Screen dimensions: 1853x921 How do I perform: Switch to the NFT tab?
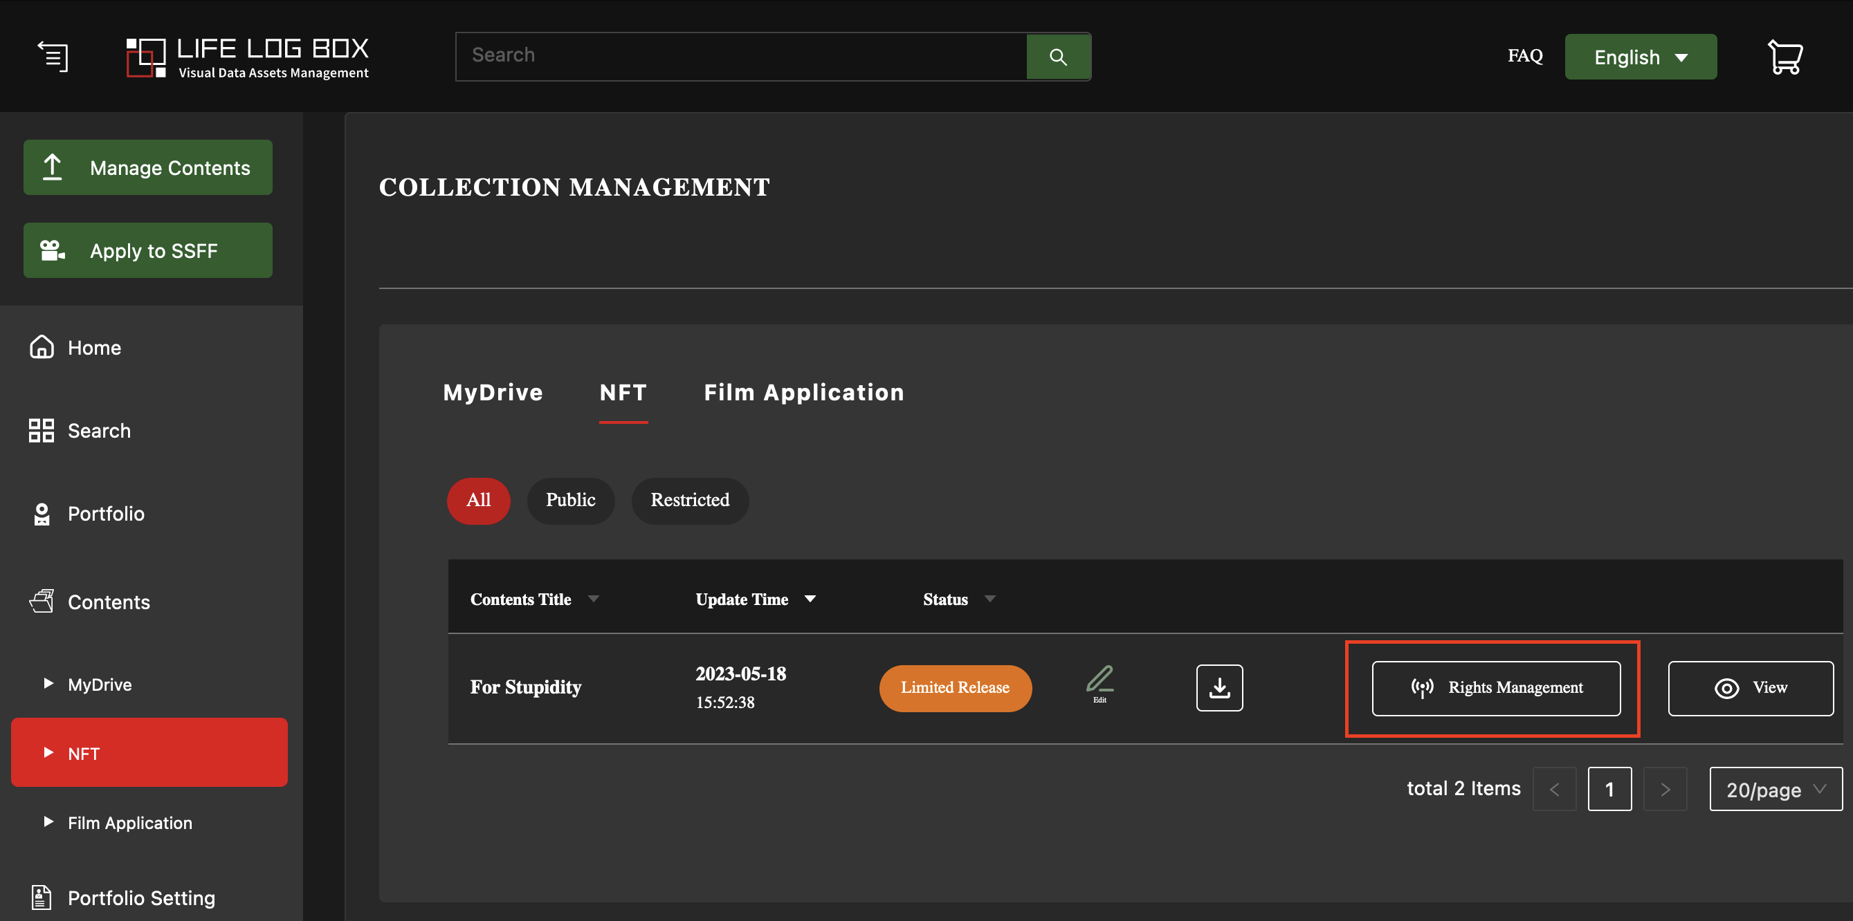pyautogui.click(x=623, y=393)
